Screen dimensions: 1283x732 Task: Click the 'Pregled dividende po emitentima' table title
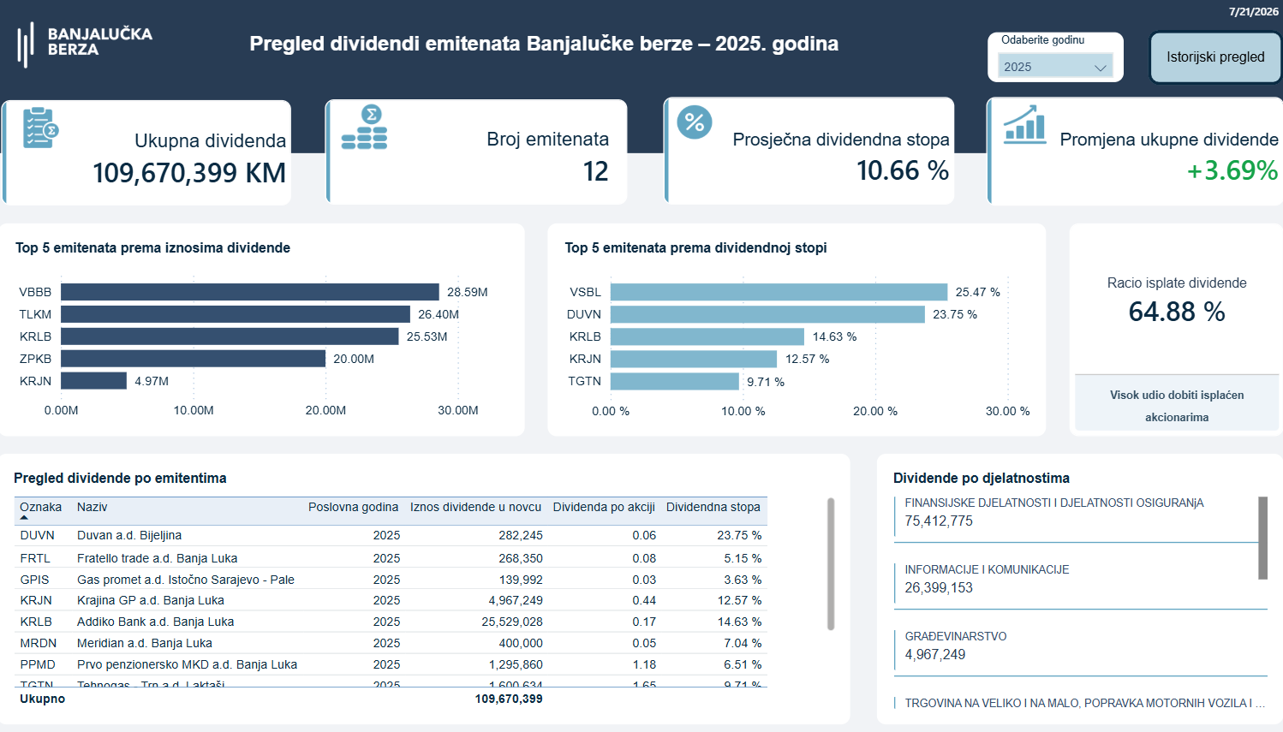(120, 479)
